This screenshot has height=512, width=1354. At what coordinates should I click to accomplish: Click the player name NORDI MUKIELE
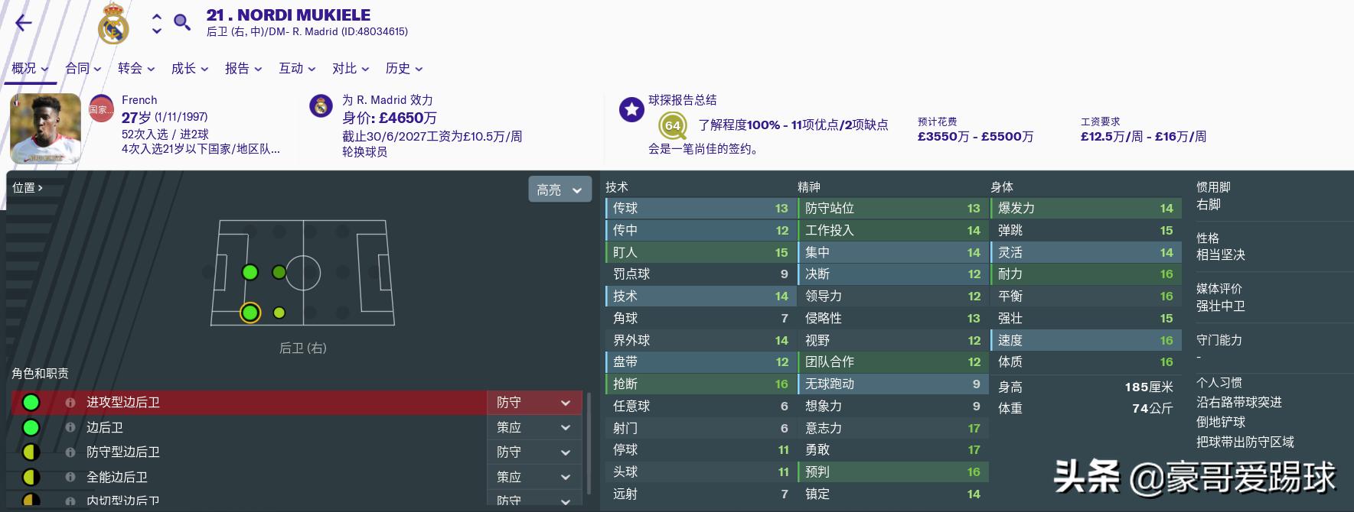point(304,15)
